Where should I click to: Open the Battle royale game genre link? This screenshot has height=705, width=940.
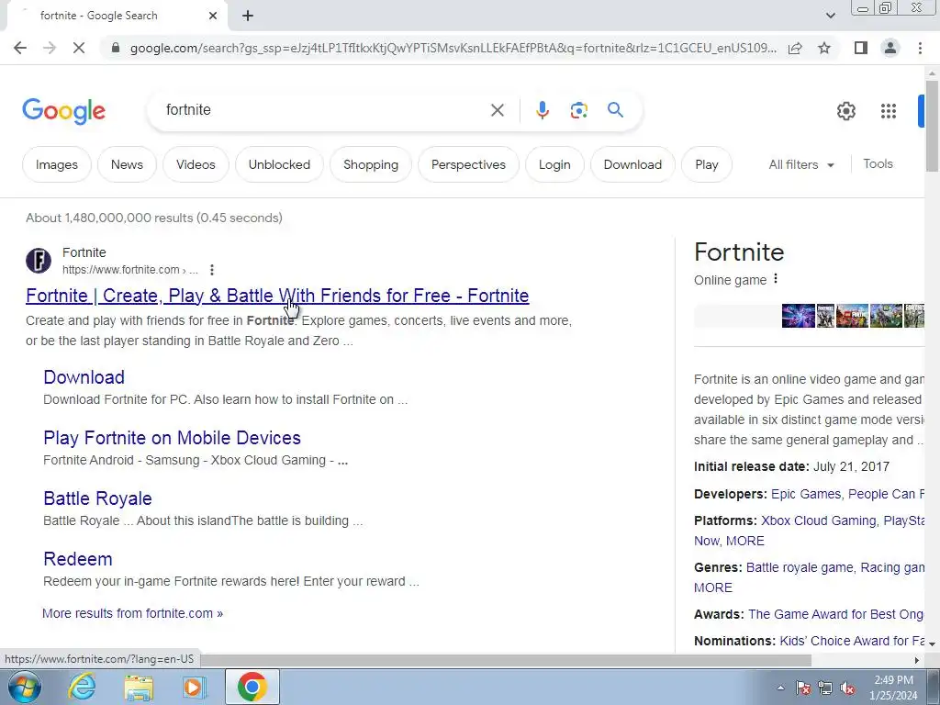[800, 567]
